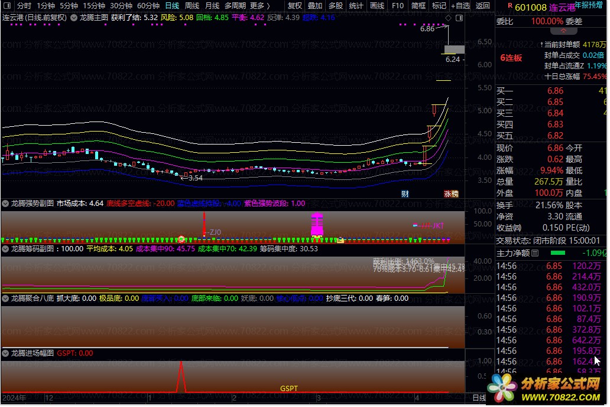Click 买三 price 6.84
Screen dimensions: 610x407
555,113
